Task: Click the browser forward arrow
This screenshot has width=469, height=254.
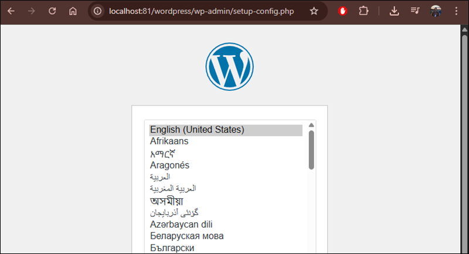Action: 32,11
